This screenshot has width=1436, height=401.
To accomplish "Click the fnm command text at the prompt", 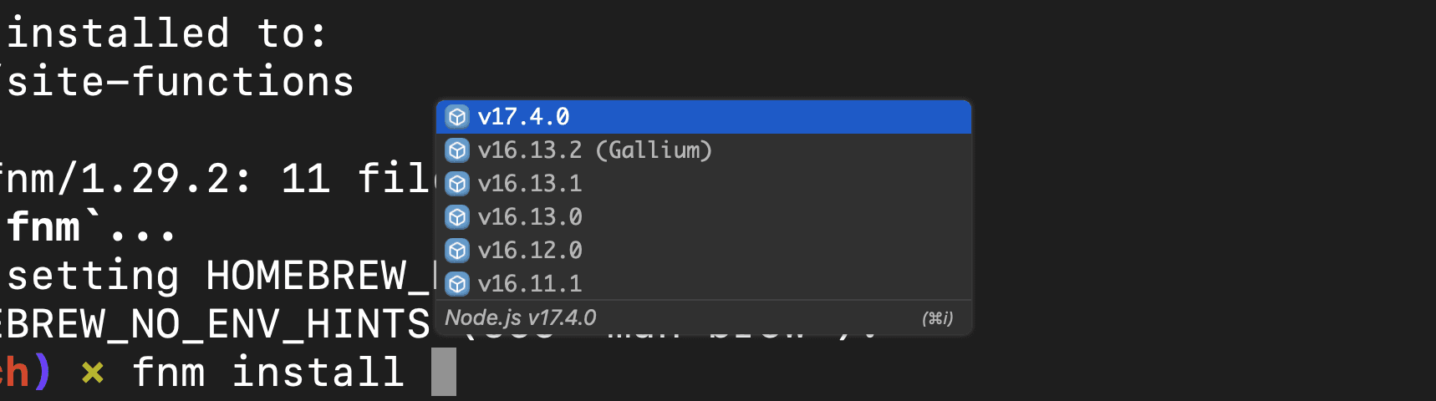I will click(x=168, y=372).
